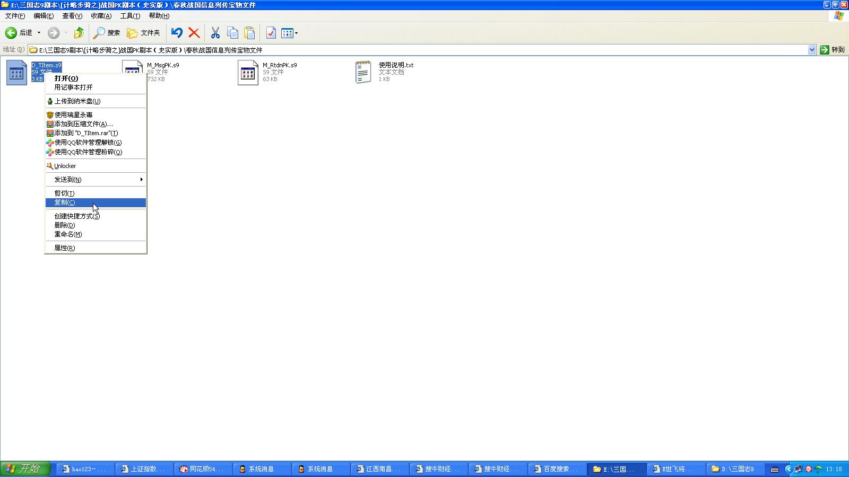Click the red X Delete toolbar icon
849x477 pixels.
(x=194, y=33)
